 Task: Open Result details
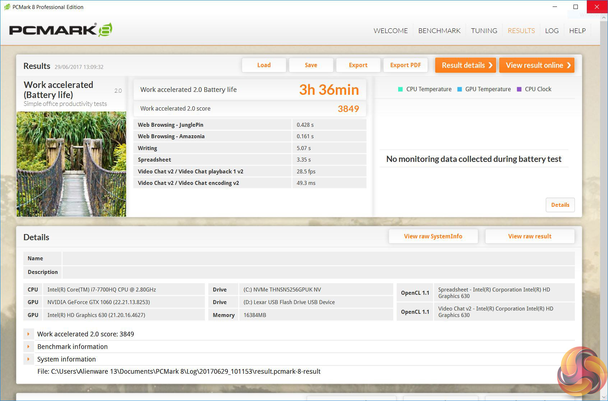click(x=465, y=65)
